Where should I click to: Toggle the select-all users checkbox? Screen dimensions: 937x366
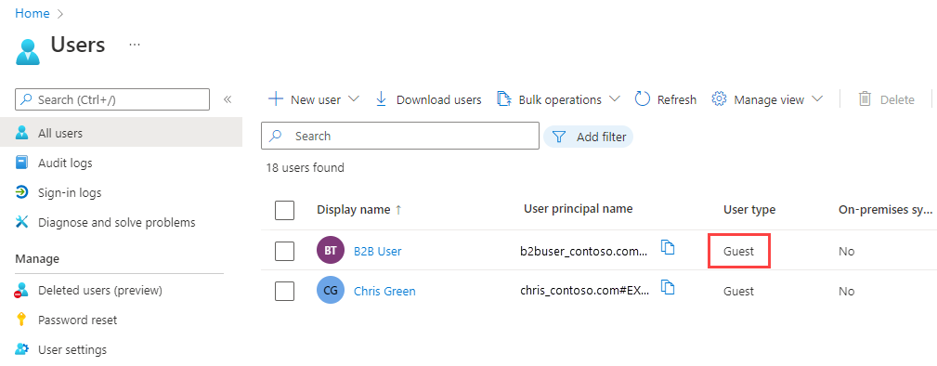(284, 211)
